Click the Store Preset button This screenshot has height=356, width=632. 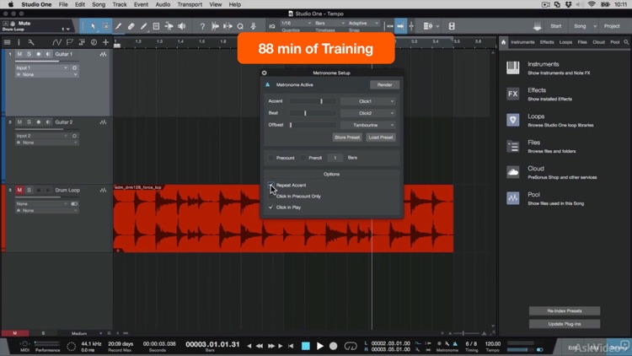click(x=347, y=138)
